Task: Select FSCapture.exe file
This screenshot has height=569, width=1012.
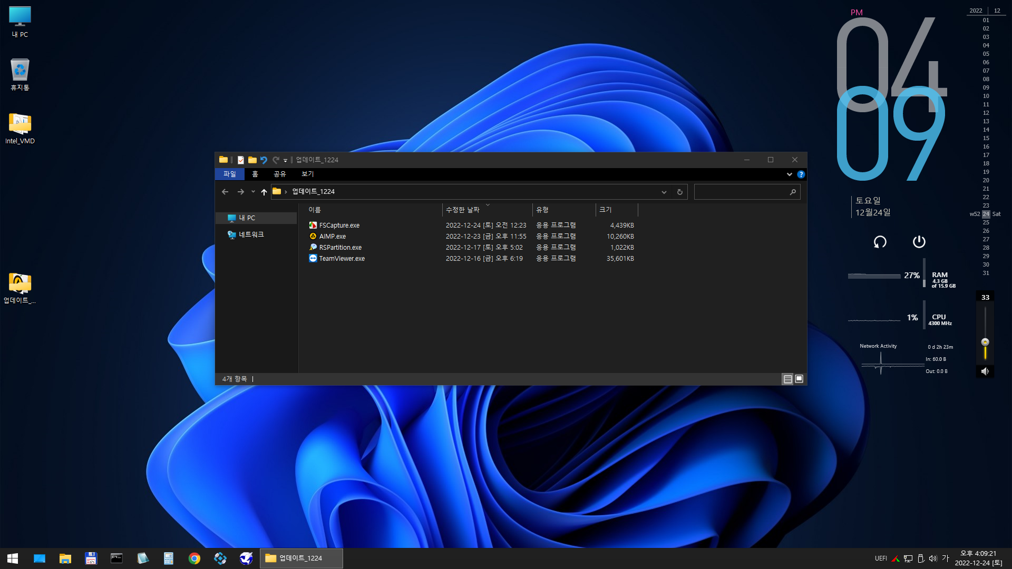Action: tap(339, 225)
